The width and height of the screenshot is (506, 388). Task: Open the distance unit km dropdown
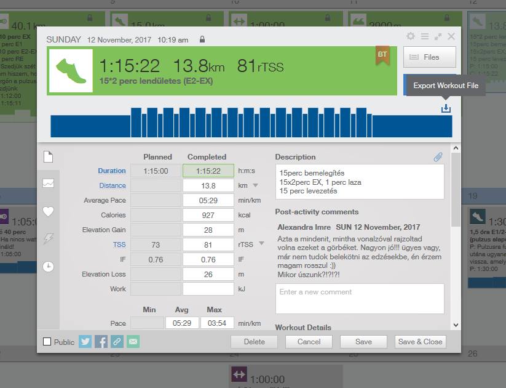[255, 185]
